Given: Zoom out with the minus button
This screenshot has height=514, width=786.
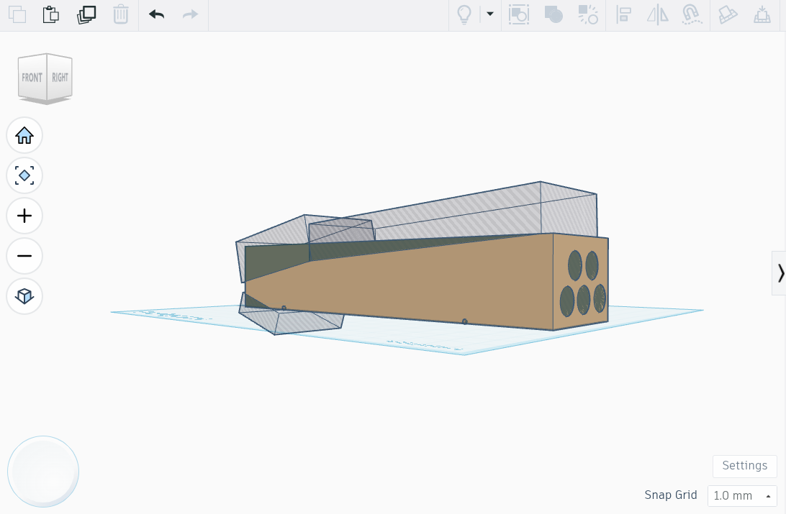Looking at the screenshot, I should 24,256.
